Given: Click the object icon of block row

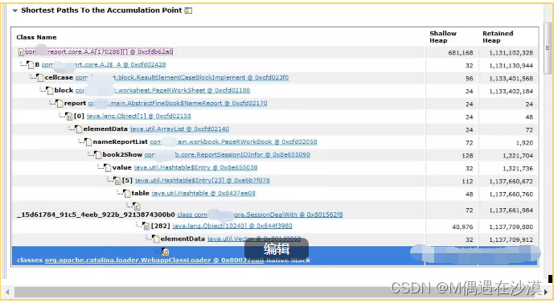Looking at the screenshot, I should tap(50, 91).
